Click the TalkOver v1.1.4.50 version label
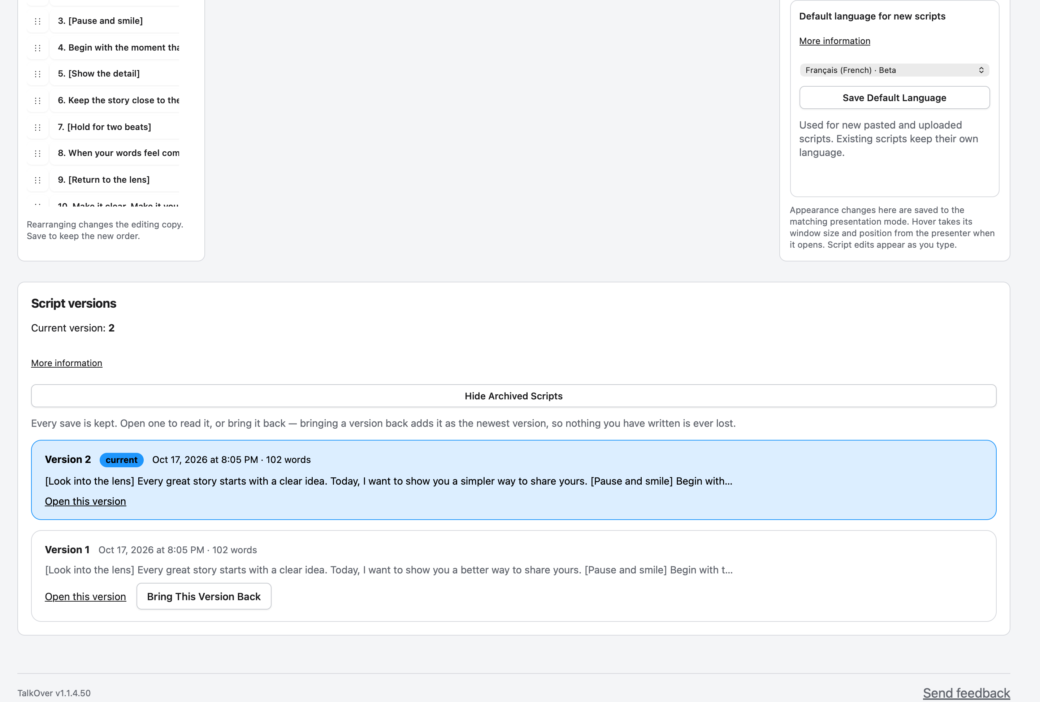This screenshot has height=702, width=1040. [54, 693]
